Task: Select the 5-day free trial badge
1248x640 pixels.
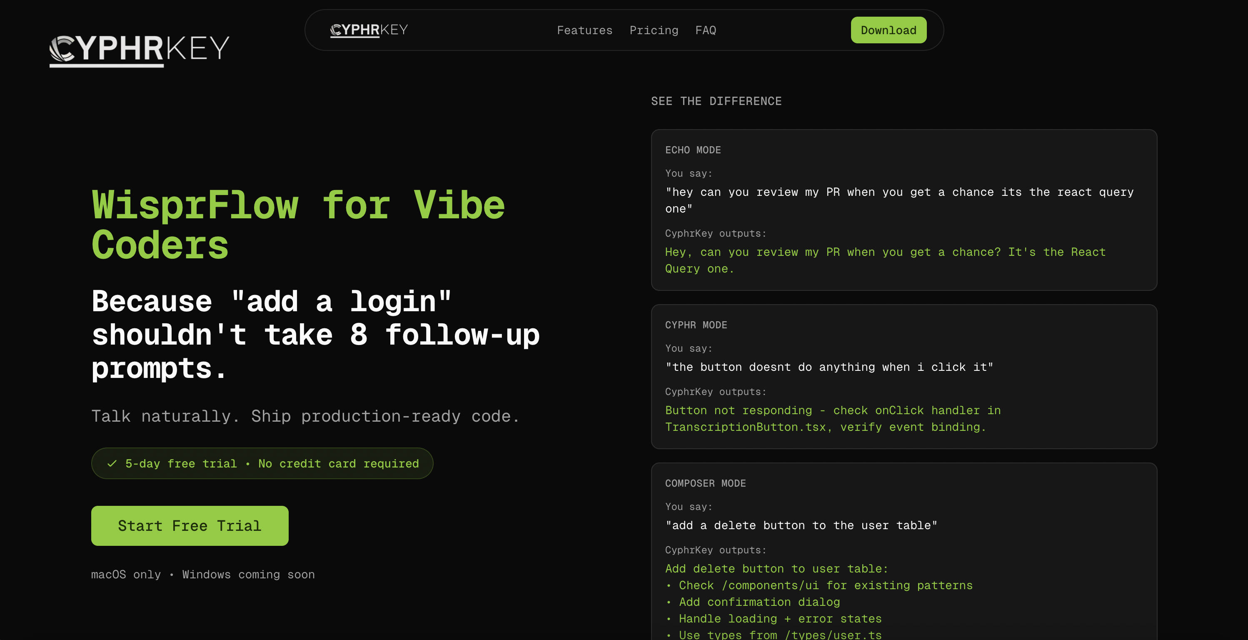Action: [262, 463]
